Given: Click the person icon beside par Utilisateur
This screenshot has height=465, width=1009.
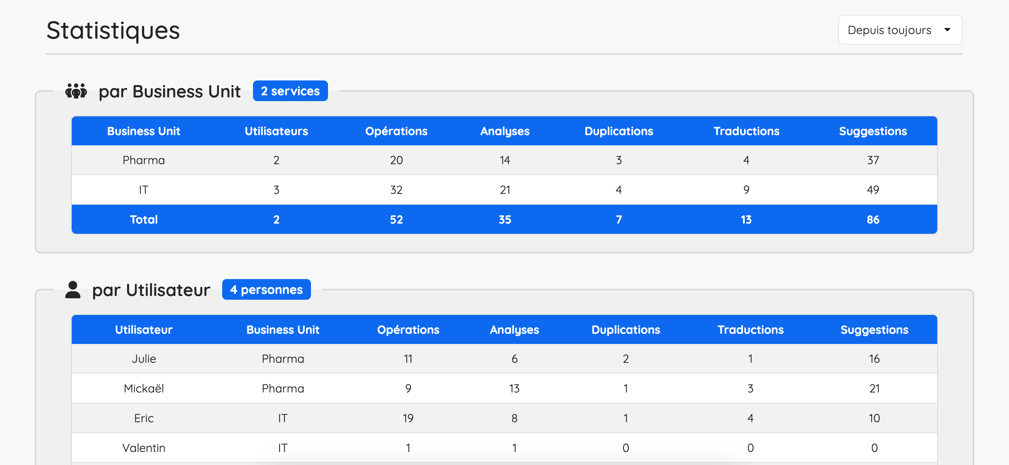Looking at the screenshot, I should [x=73, y=290].
